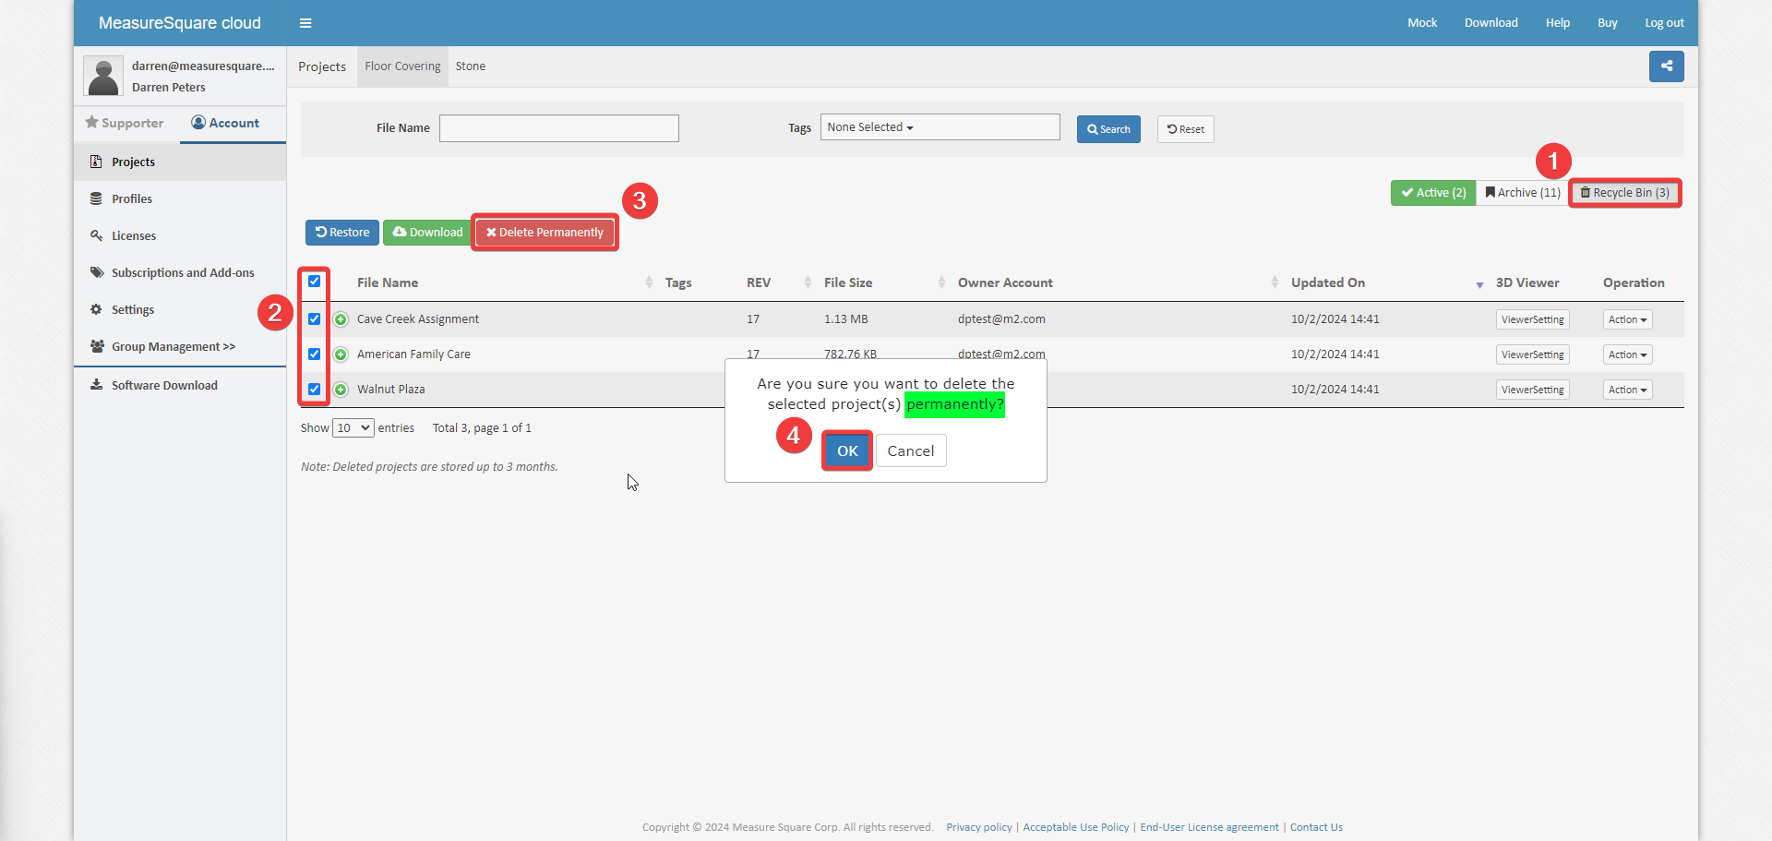
Task: Open ViewerSetting for Cave Creek Assignment
Action: click(x=1532, y=319)
